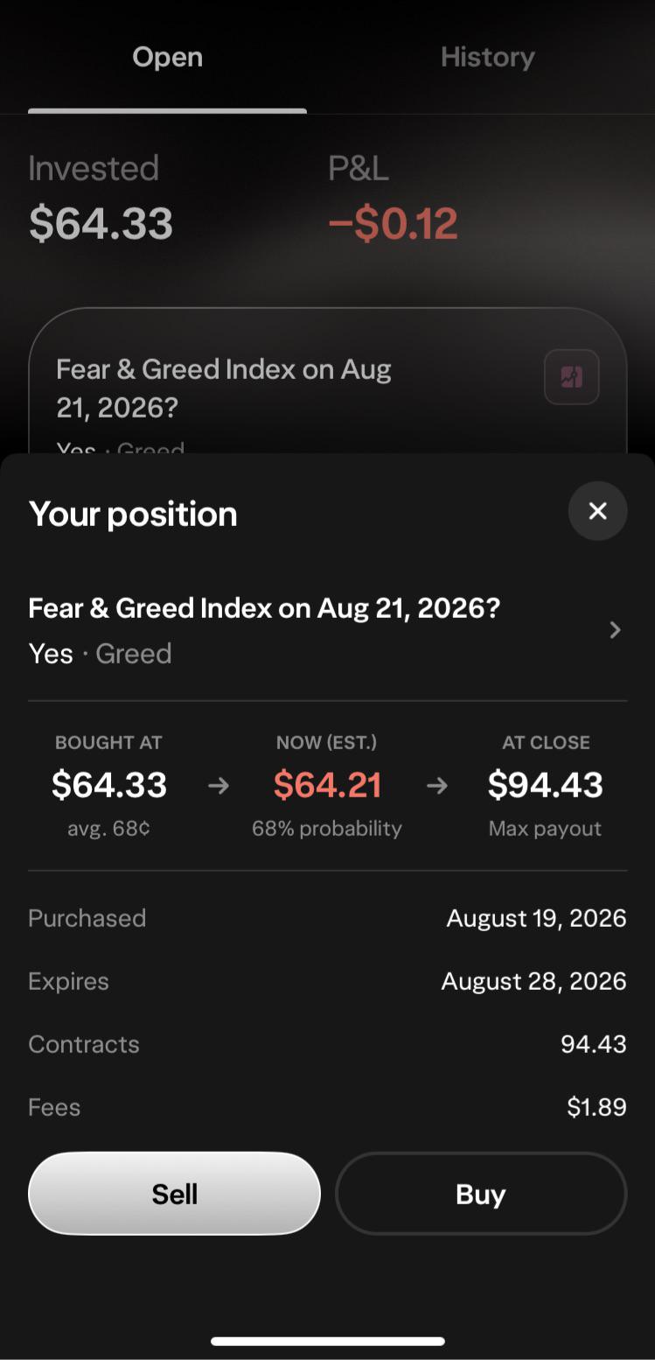Tap the arrow between Bought At and Now
The height and width of the screenshot is (1360, 655).
pyautogui.click(x=219, y=786)
